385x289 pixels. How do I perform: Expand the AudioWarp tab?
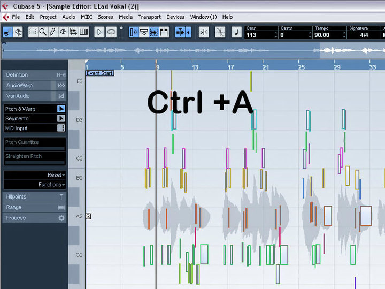(x=34, y=85)
